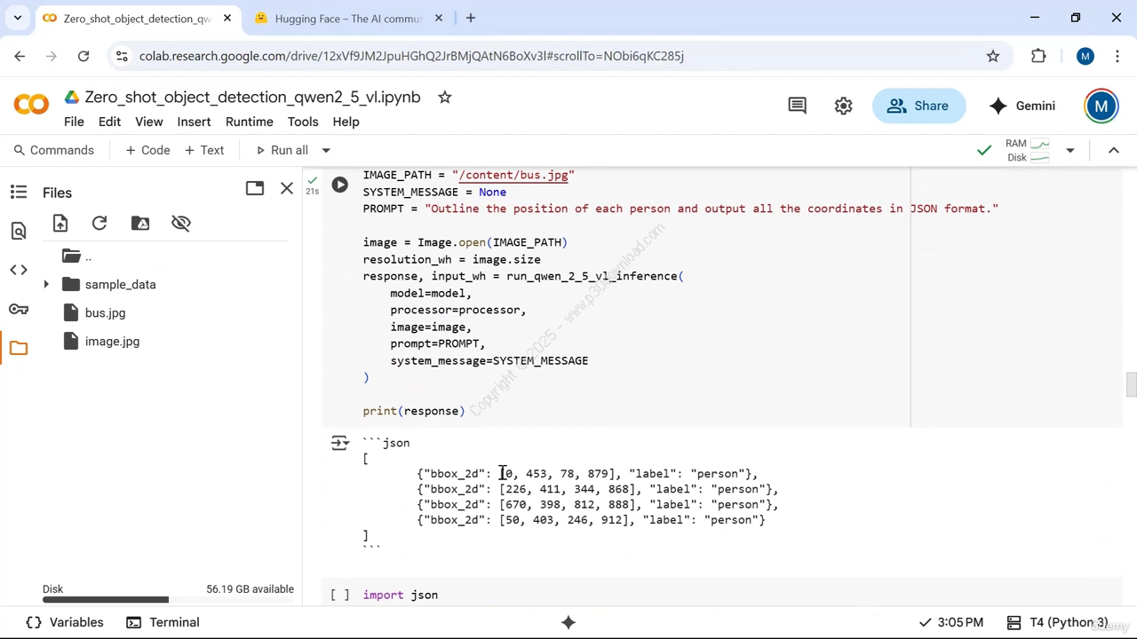Open the notebook comments icon
The height and width of the screenshot is (639, 1137).
click(x=797, y=106)
